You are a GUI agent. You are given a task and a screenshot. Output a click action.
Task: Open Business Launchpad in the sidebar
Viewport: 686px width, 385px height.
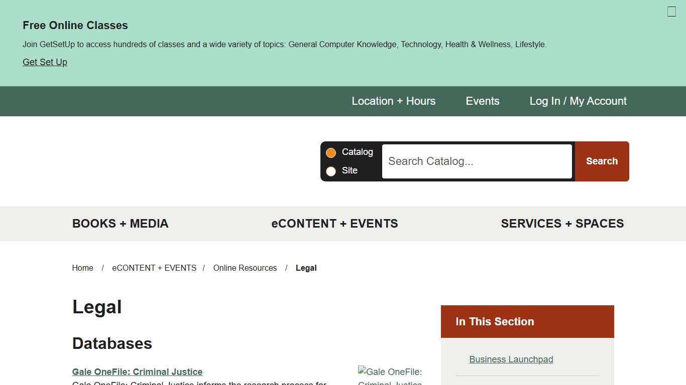point(511,359)
